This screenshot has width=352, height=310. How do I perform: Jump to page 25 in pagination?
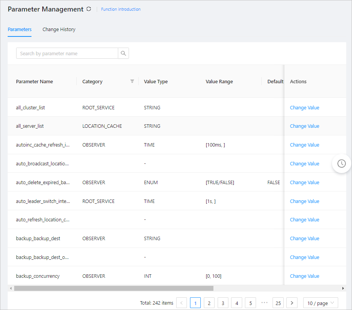point(278,303)
